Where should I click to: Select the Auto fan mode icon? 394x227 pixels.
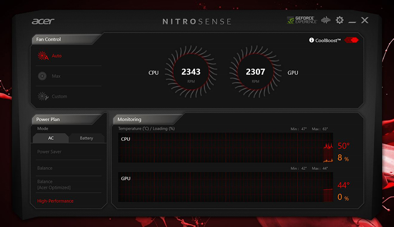click(43, 56)
